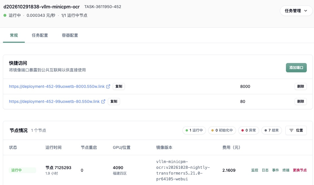Click the 镜像版本 column header
Image resolution: width=314 pixels, height=185 pixels.
[164, 147]
